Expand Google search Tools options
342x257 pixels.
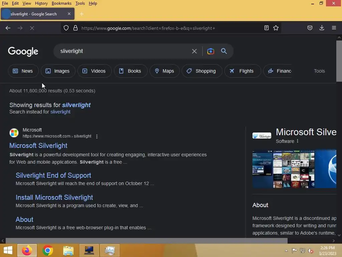point(319,71)
